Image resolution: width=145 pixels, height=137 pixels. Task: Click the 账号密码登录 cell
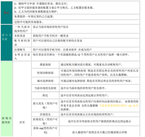click(x=22, y=43)
